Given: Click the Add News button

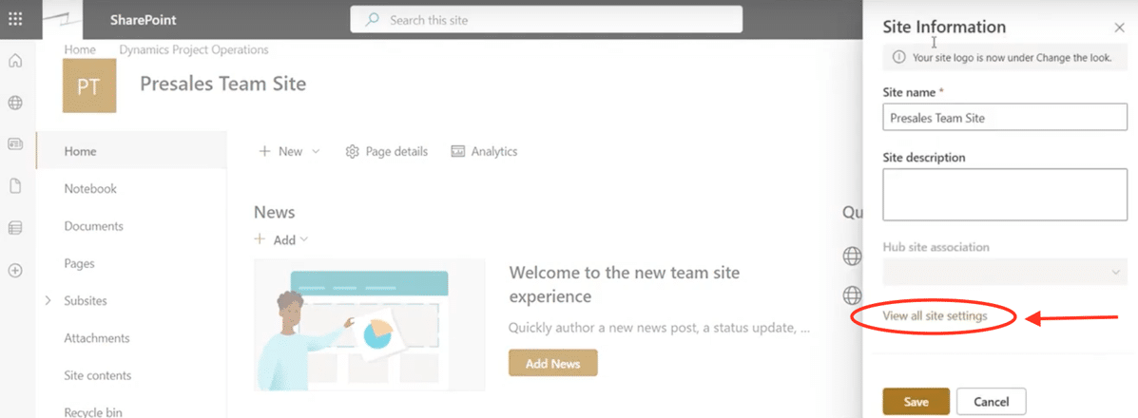Looking at the screenshot, I should [552, 364].
